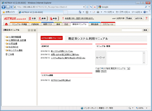Open the 99.システム連絡 folder
Image resolution: width=152 pixels, height=111 pixels.
pyautogui.click(x=15, y=50)
